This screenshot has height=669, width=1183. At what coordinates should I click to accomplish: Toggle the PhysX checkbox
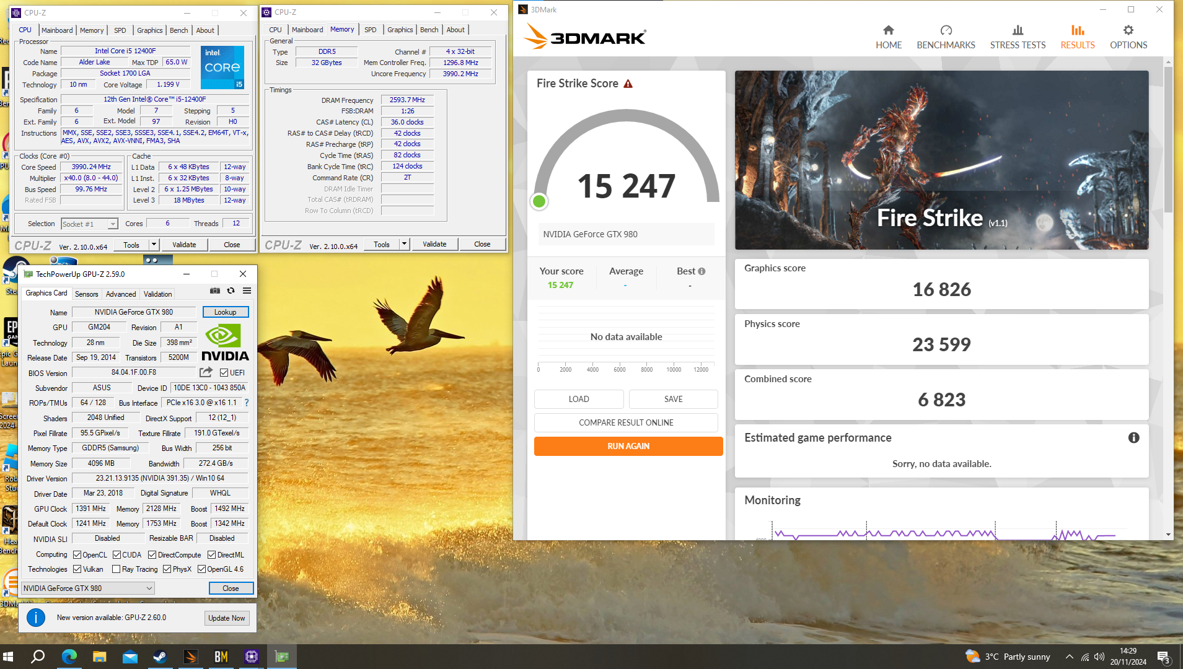[167, 569]
